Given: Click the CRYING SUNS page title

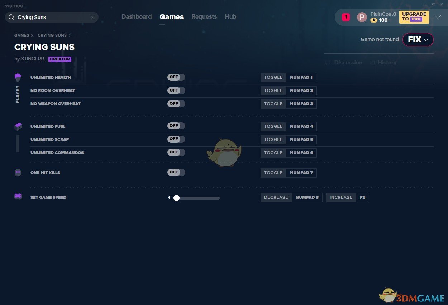Looking at the screenshot, I should coord(44,47).
